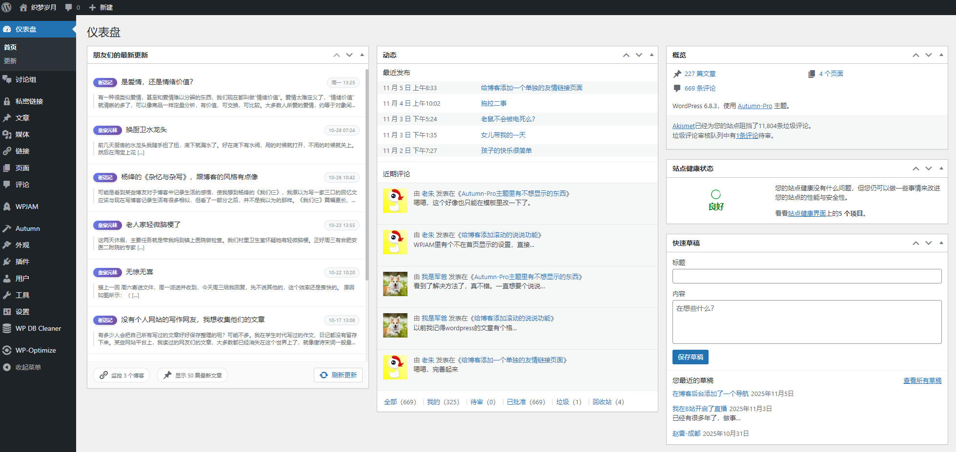The height and width of the screenshot is (452, 956).
Task: Click the WordPress logo in the admin bar
Action: click(x=6, y=7)
